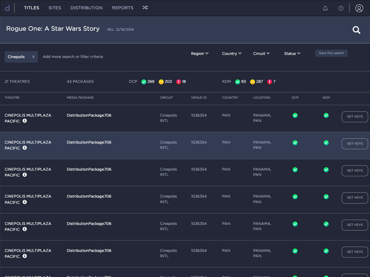
Task: Show theatre info icon in the third row
Action: pyautogui.click(x=25, y=175)
